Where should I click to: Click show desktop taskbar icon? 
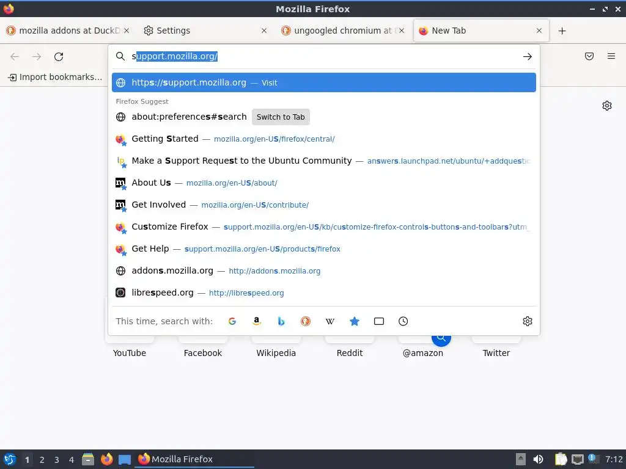point(125,459)
